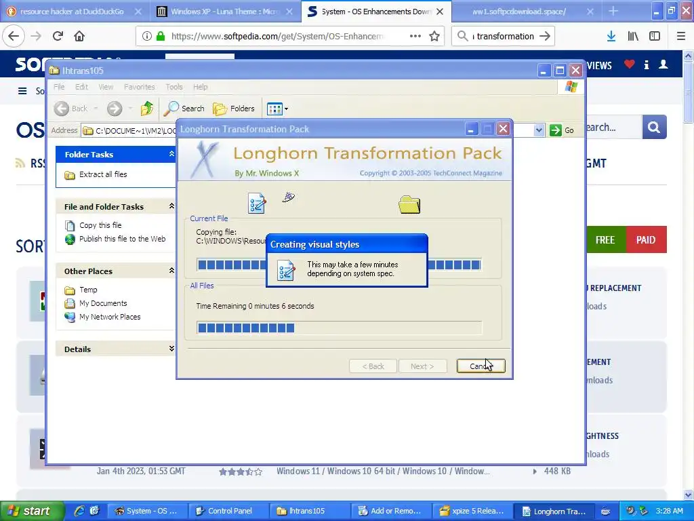694x521 pixels.
Task: Open Softpedia hamburger menu icon
Action: coord(22,91)
